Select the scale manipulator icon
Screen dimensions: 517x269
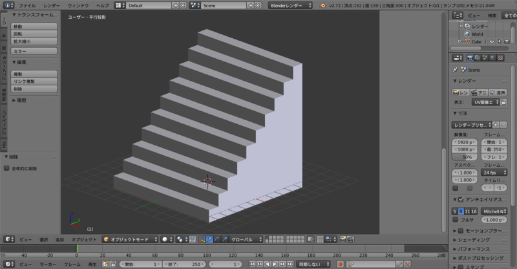pos(224,239)
